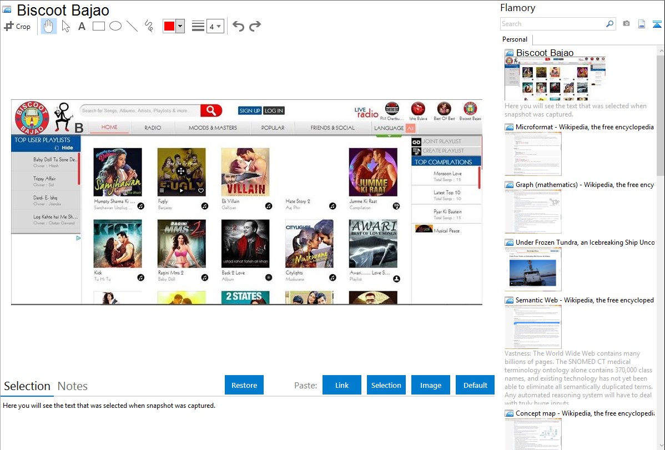Click the CREATE PLAYLIST option

(x=446, y=150)
